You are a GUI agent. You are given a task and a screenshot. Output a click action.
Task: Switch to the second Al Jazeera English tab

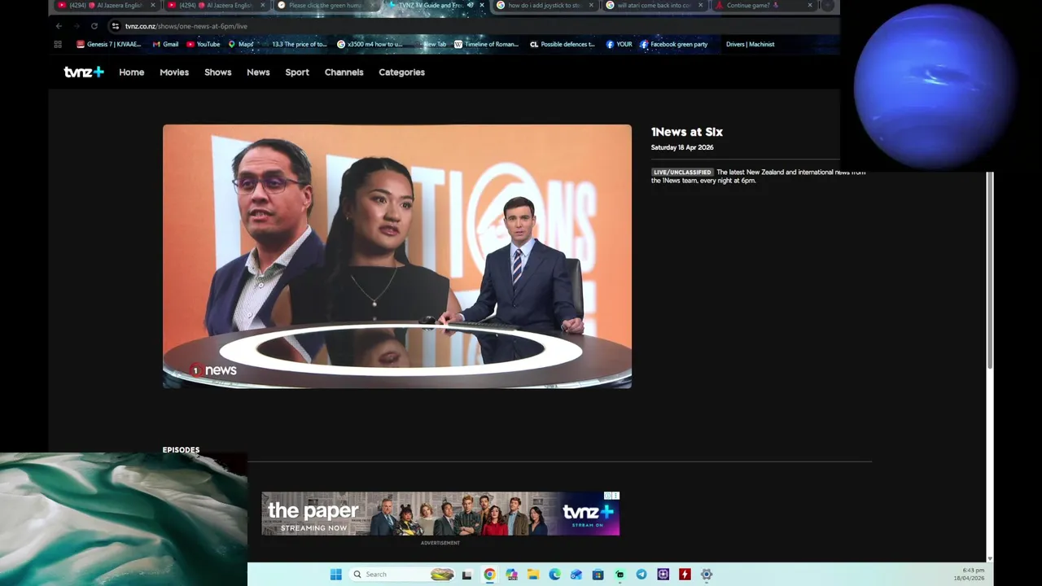pyautogui.click(x=215, y=5)
